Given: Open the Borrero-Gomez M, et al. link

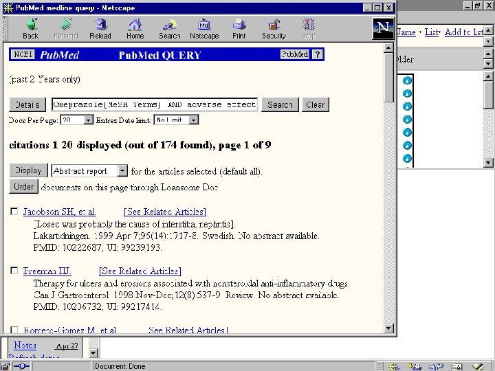Looking at the screenshot, I should (69, 330).
